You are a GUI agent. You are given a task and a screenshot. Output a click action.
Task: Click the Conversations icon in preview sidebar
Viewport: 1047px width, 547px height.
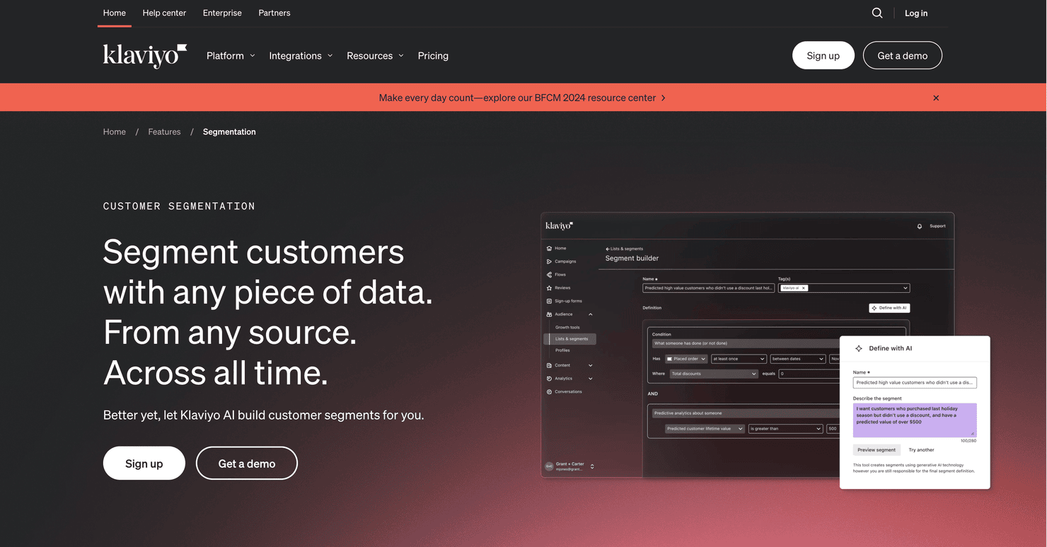click(549, 392)
